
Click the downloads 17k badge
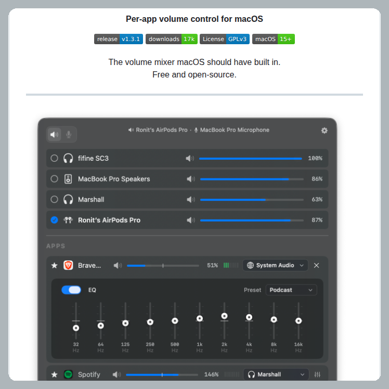[x=172, y=39]
